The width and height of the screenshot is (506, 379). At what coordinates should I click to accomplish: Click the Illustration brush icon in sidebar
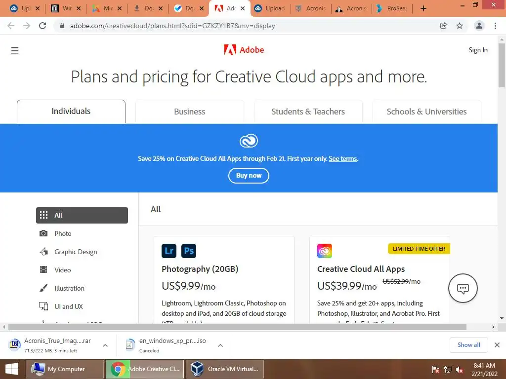[x=43, y=288]
